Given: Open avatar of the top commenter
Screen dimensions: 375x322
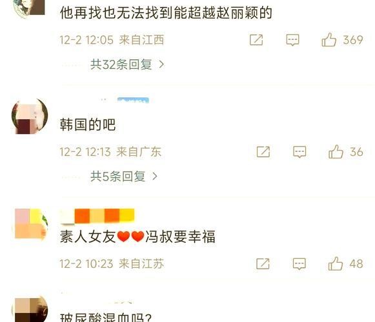Looking at the screenshot, I should pos(30,7).
